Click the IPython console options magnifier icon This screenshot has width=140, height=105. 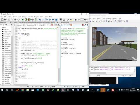pos(87,25)
